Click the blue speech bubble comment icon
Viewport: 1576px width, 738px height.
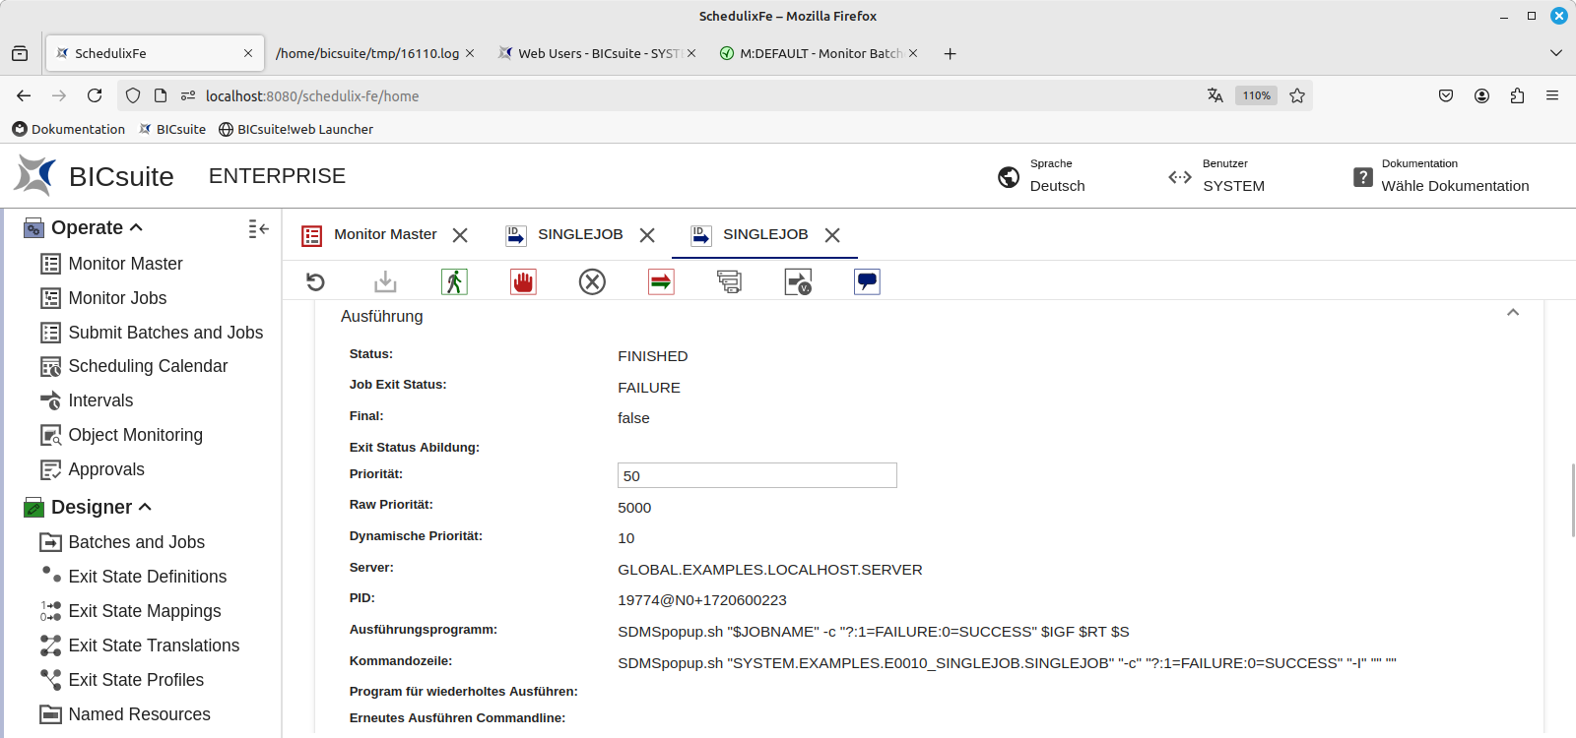click(x=867, y=282)
